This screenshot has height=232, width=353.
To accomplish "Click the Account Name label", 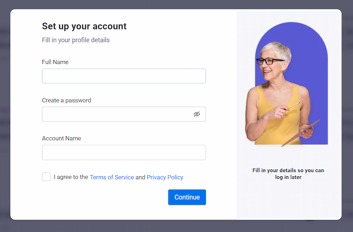I will point(62,138).
